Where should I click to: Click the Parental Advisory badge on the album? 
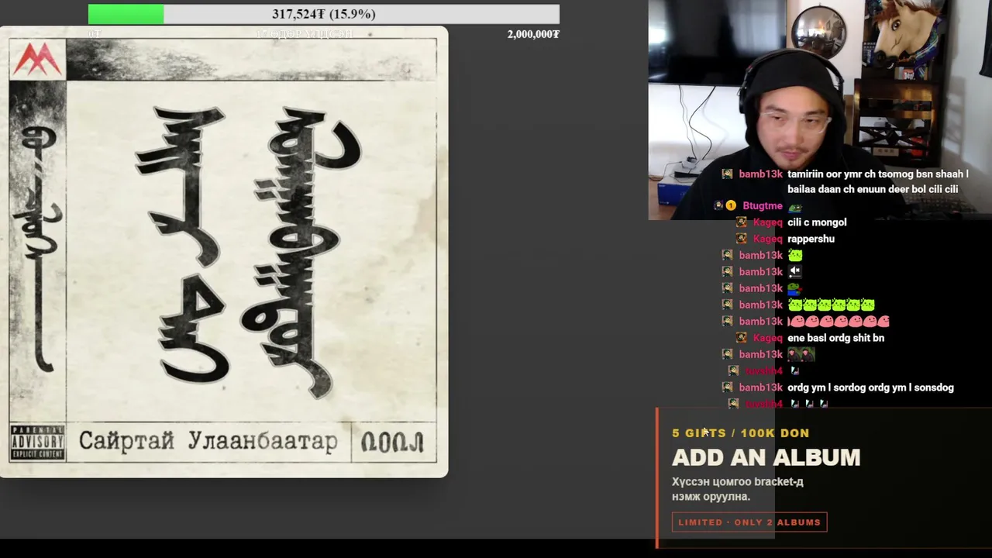(37, 442)
